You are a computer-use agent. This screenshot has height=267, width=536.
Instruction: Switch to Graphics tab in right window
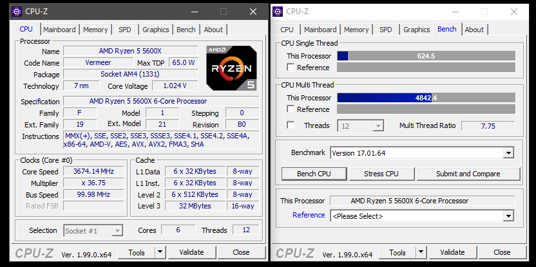(416, 30)
